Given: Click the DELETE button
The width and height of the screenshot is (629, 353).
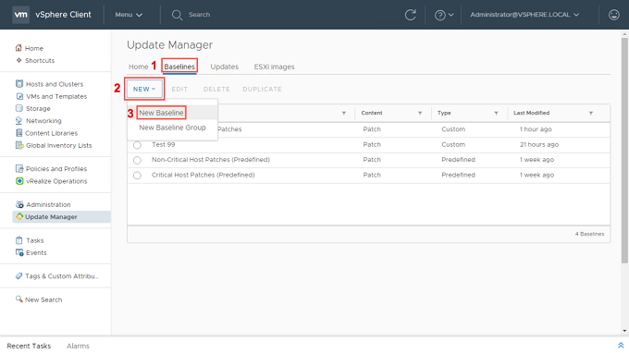Looking at the screenshot, I should pos(216,89).
